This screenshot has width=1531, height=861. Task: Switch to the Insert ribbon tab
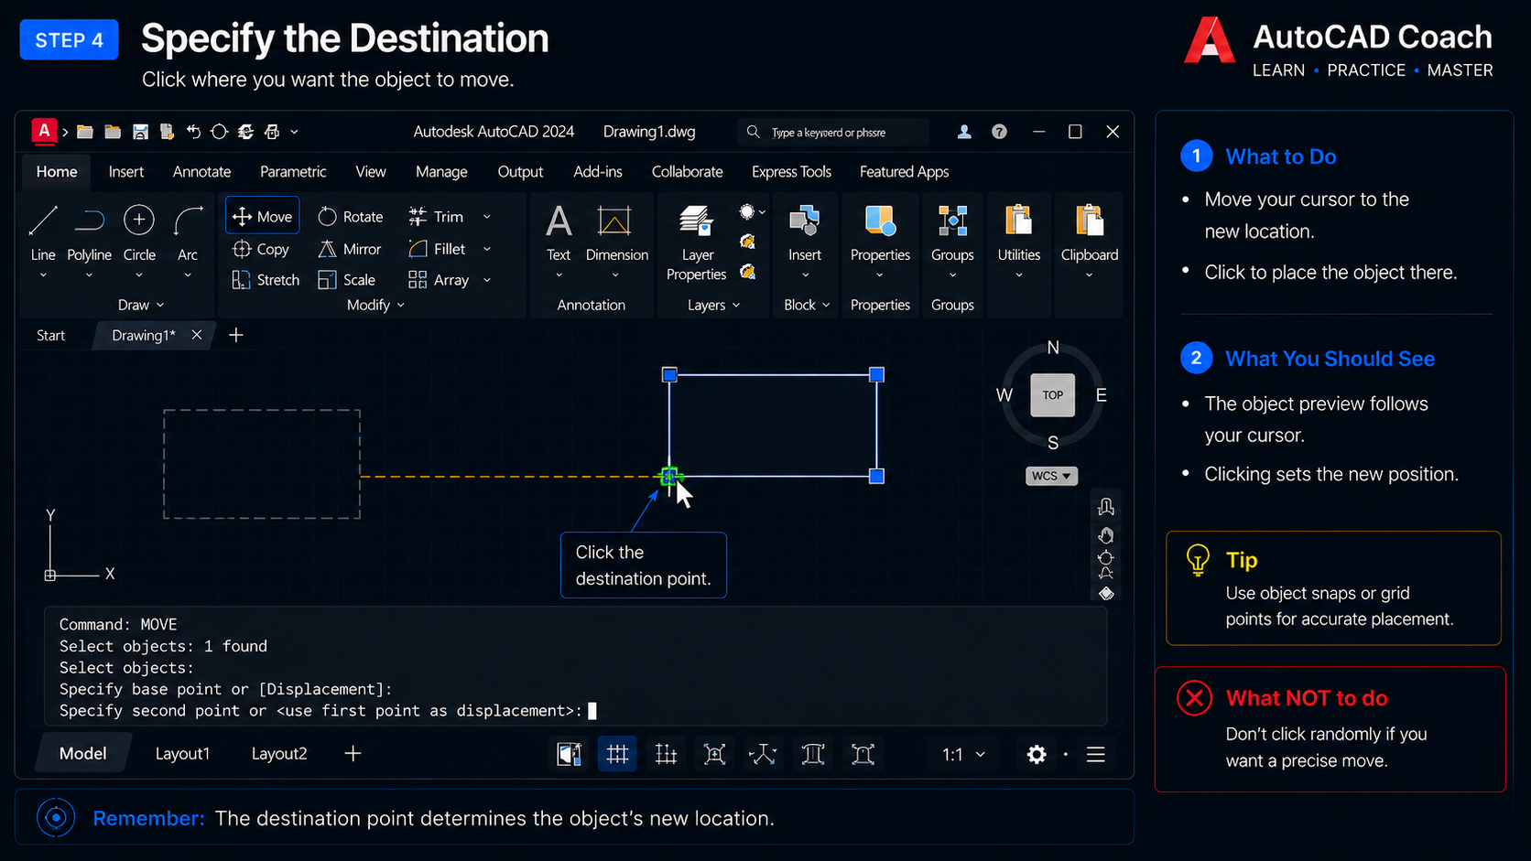click(125, 172)
